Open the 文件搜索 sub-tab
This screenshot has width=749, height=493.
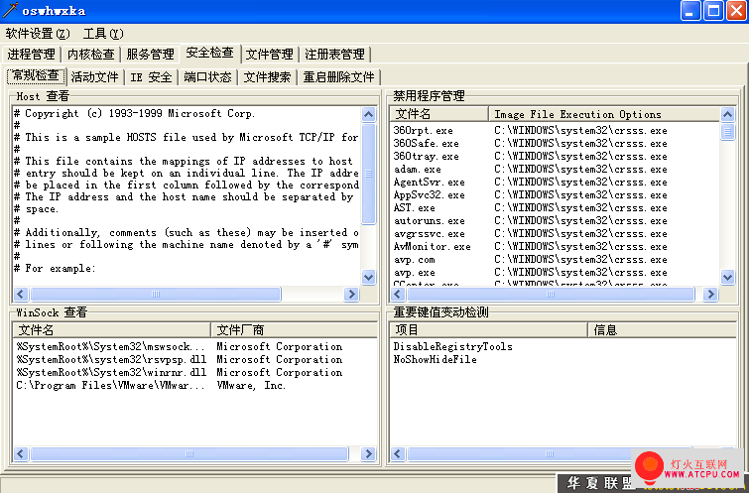tap(267, 77)
